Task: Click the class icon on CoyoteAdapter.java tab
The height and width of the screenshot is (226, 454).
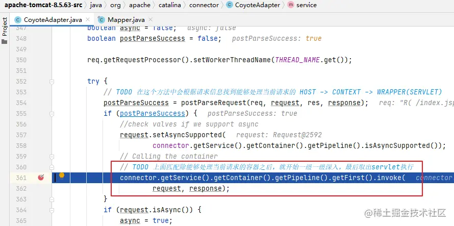Action: (x=18, y=20)
